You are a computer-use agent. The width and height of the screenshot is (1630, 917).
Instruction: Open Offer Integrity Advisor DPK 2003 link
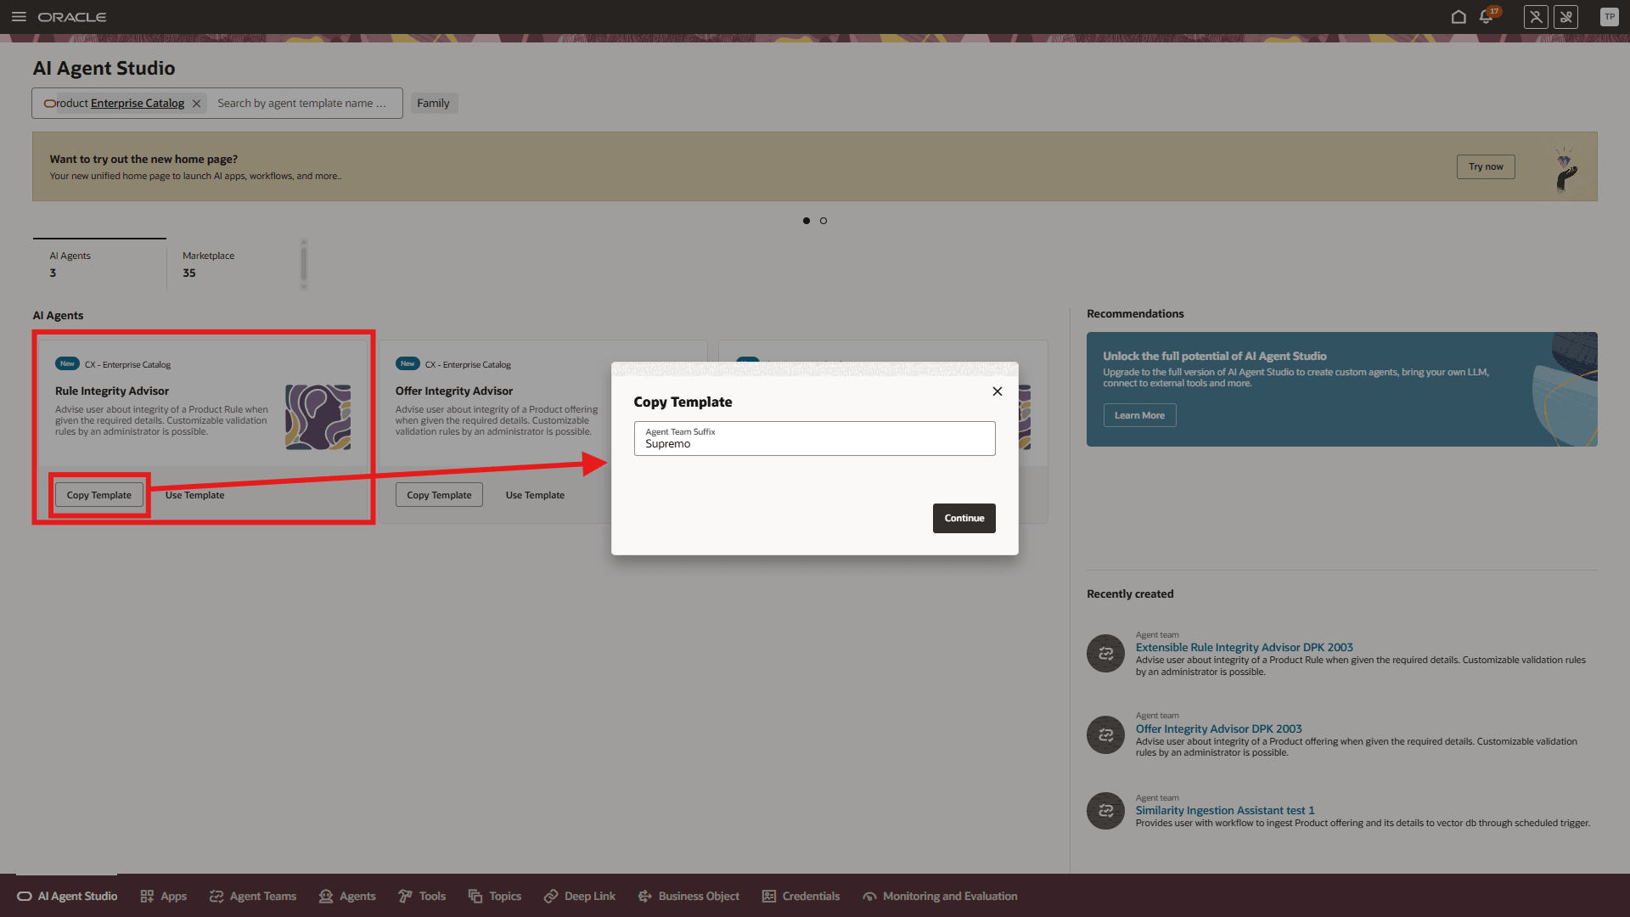[1219, 729]
